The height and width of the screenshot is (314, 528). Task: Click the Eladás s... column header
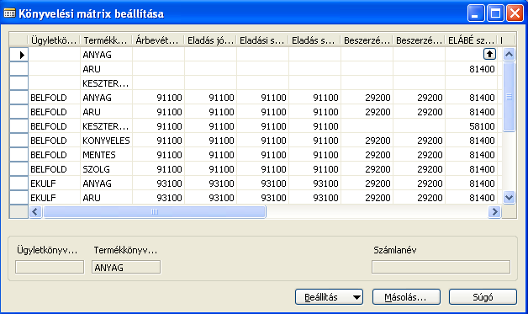(x=314, y=40)
